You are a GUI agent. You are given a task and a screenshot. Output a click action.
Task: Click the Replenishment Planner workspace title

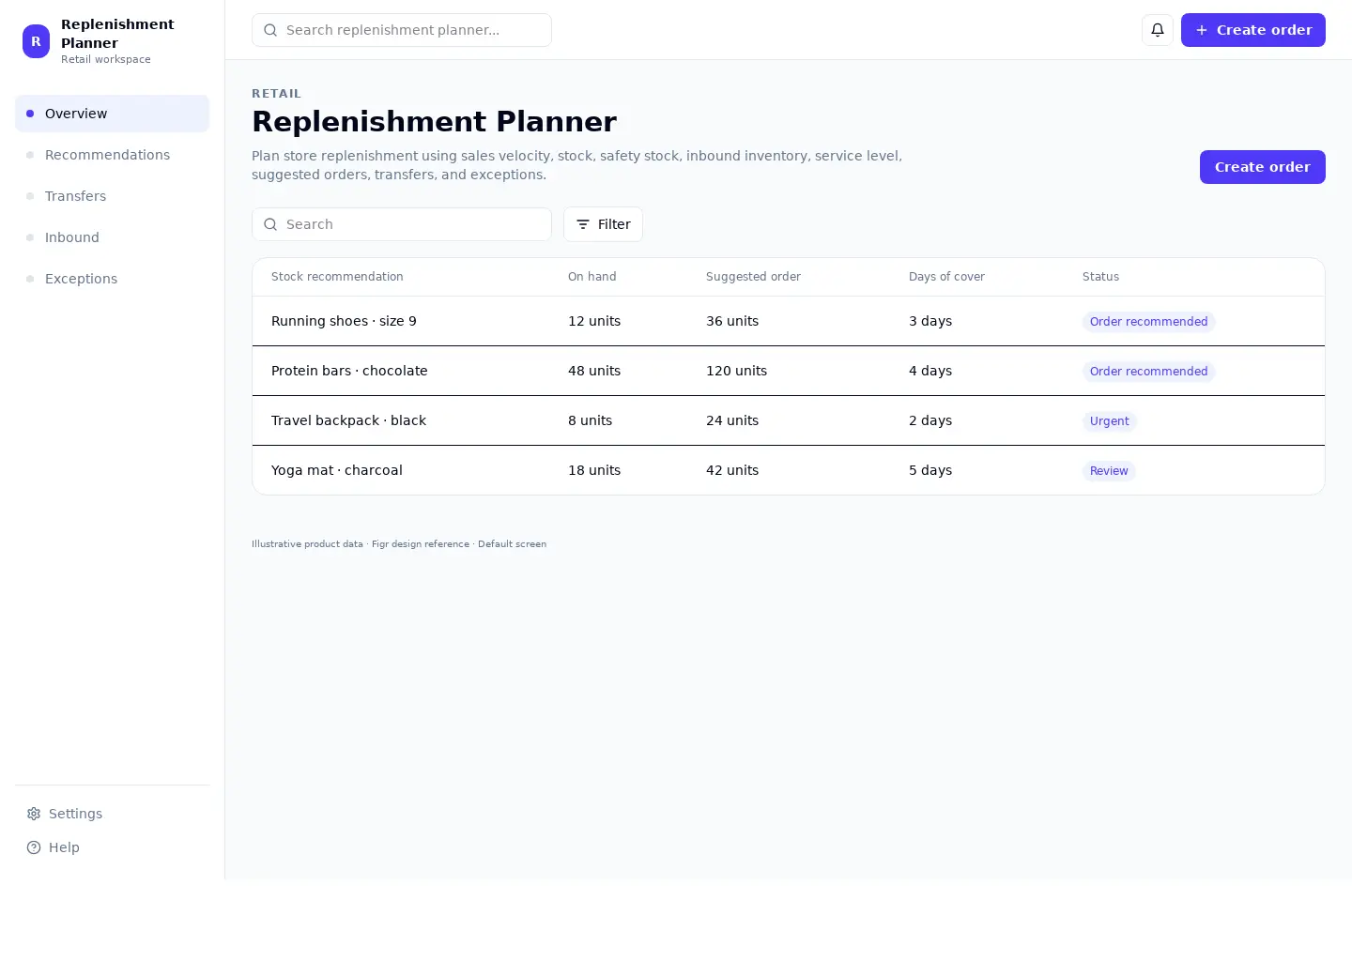(117, 34)
